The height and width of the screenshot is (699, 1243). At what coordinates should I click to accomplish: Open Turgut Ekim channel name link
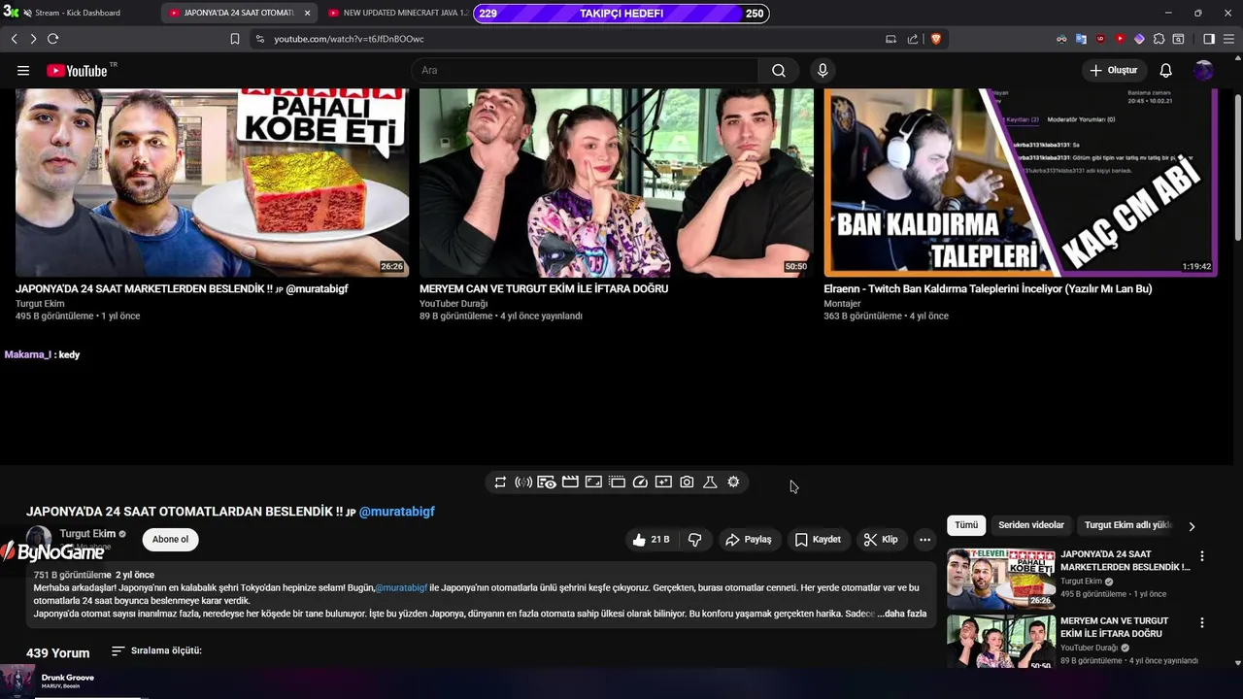click(87, 534)
